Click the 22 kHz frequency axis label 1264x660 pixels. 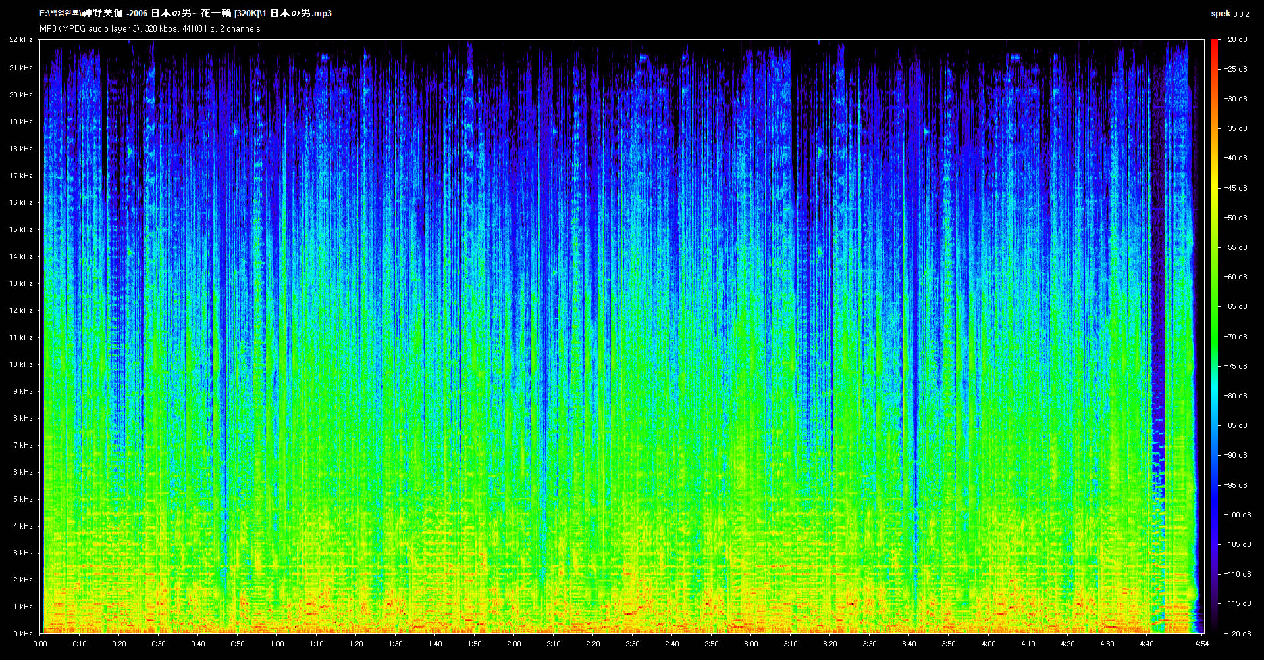tap(21, 39)
